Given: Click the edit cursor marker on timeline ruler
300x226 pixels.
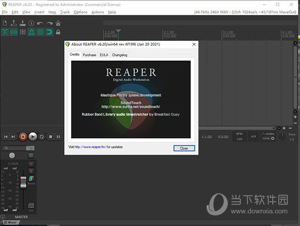Looking at the screenshot, I should [x=118, y=31].
